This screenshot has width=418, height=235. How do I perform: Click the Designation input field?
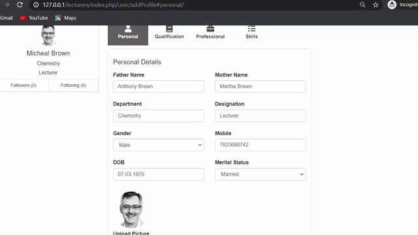pos(261,116)
